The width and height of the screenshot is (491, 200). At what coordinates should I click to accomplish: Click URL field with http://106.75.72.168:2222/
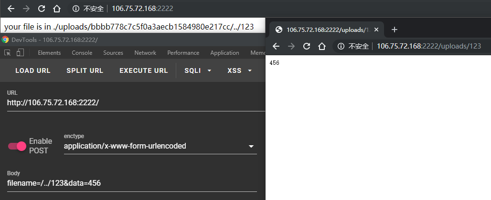click(x=136, y=103)
